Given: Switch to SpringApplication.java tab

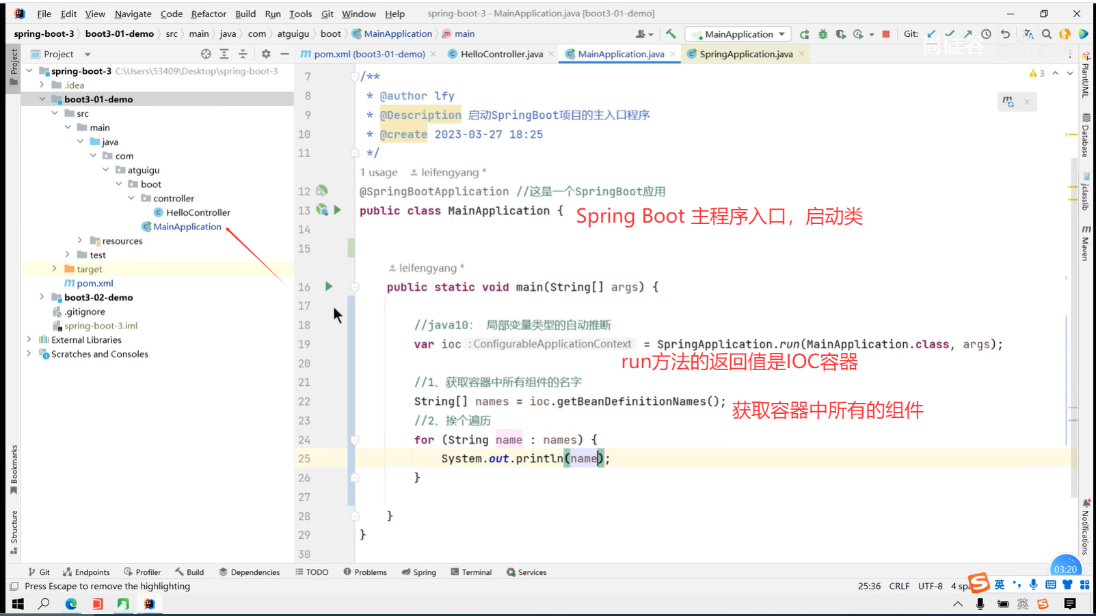Looking at the screenshot, I should [746, 54].
